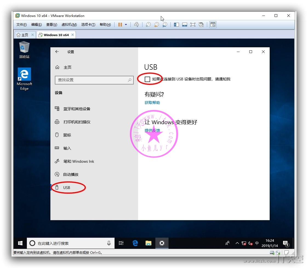Open the People icon in taskbar
308x268 pixels.
[x=227, y=243]
